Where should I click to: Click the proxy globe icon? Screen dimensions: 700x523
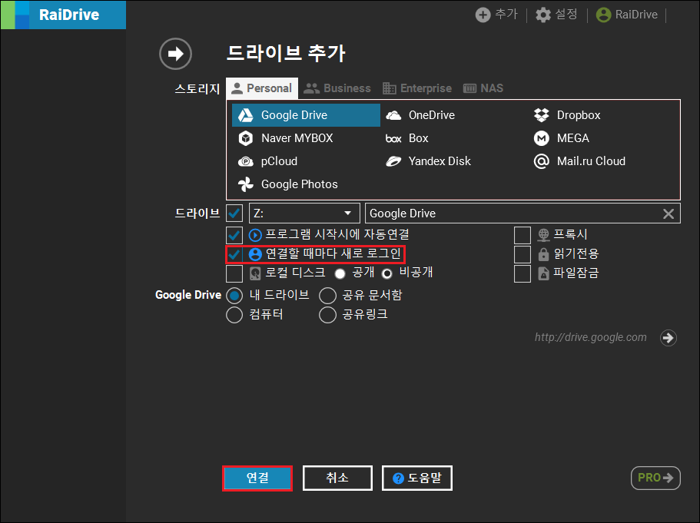click(x=543, y=235)
